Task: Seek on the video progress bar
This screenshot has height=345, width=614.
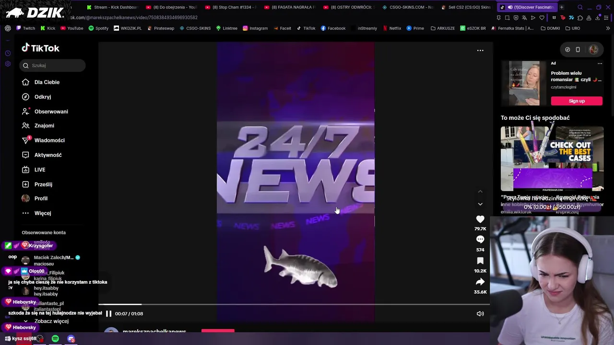Action: tap(294, 304)
